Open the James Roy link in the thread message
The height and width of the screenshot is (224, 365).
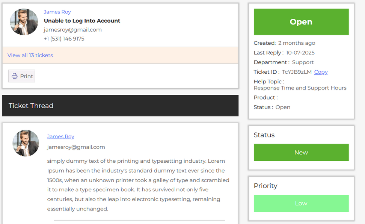coord(60,136)
